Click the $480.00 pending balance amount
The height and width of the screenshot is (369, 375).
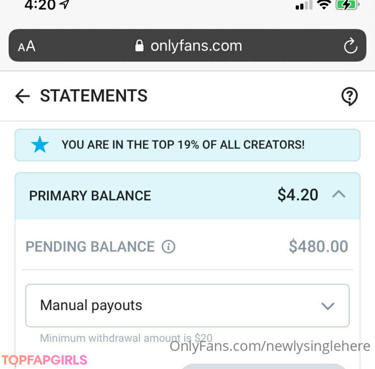[318, 247]
